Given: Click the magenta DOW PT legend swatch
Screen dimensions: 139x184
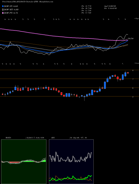Looking at the screenshot, I should coord(3,13).
